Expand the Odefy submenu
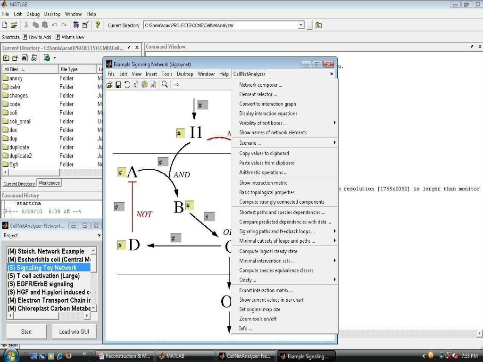483x362 pixels. [334, 280]
